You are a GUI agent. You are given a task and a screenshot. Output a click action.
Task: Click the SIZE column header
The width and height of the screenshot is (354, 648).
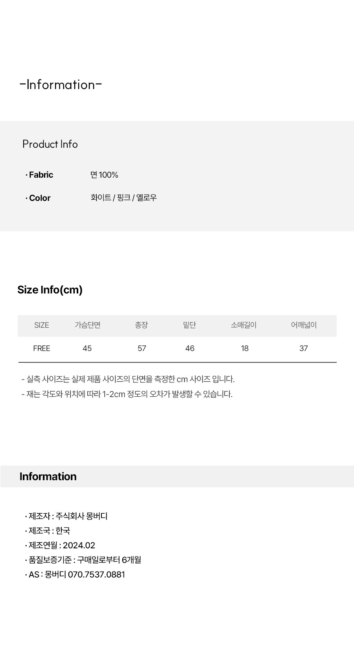[x=42, y=325]
